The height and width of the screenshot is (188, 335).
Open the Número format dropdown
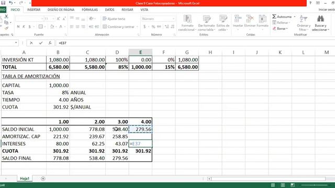173,19
